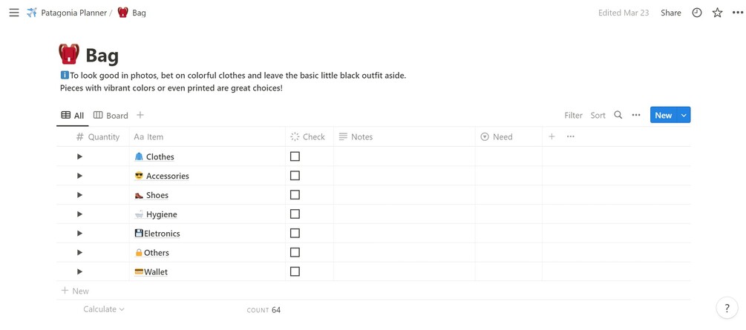Open the New button dropdown arrow
This screenshot has height=330, width=746.
(684, 115)
